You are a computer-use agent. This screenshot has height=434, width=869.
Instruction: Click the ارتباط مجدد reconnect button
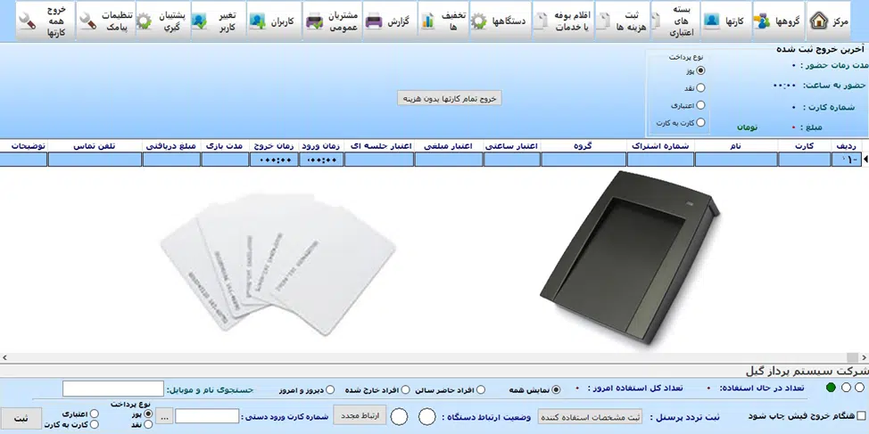(x=360, y=415)
